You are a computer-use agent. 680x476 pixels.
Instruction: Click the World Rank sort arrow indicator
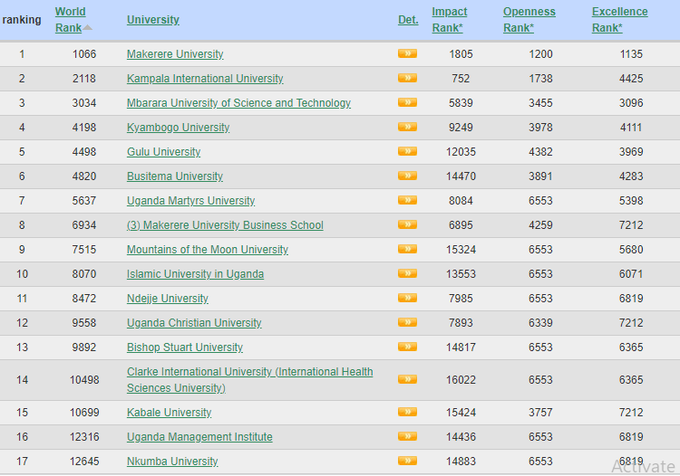tap(88, 27)
